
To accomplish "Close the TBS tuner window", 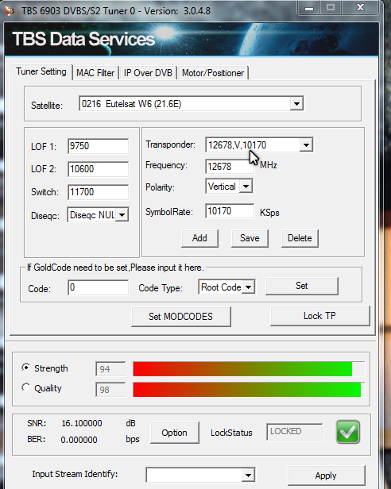I will coord(360,7).
